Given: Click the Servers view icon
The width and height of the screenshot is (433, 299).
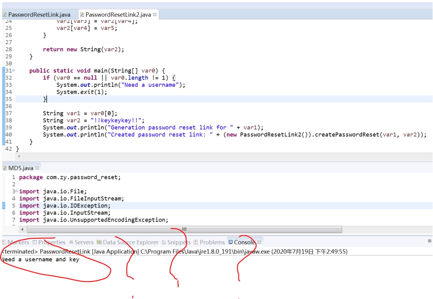Looking at the screenshot, I should [x=71, y=242].
